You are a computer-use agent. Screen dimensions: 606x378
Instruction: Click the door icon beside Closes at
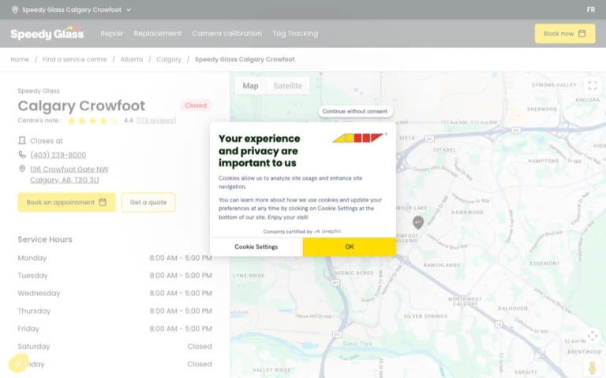[22, 140]
